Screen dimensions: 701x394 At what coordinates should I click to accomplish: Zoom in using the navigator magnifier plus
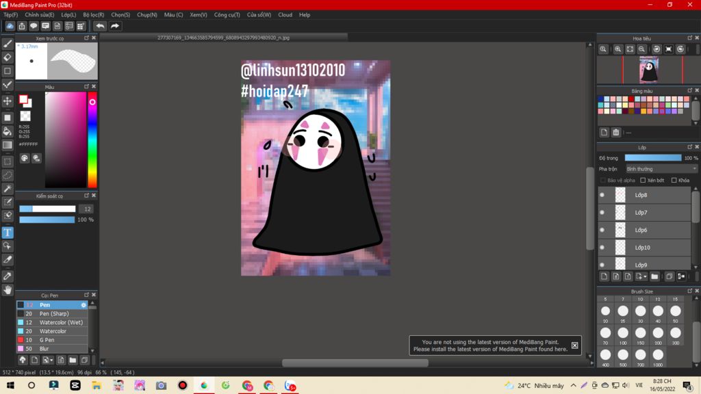pos(618,49)
